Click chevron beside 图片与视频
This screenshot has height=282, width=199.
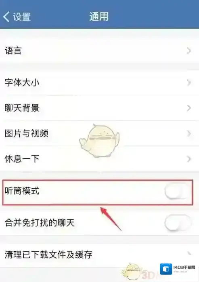189,133
